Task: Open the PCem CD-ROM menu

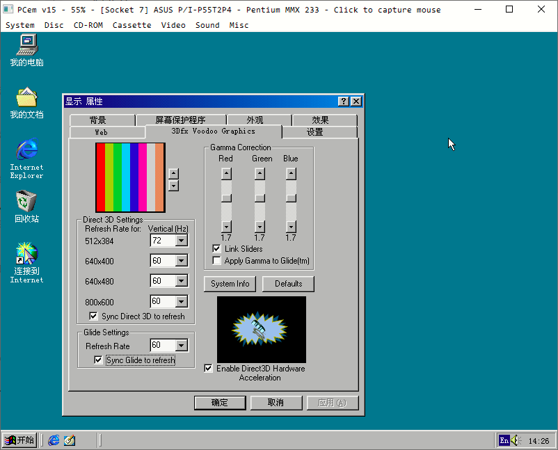Action: (x=88, y=25)
